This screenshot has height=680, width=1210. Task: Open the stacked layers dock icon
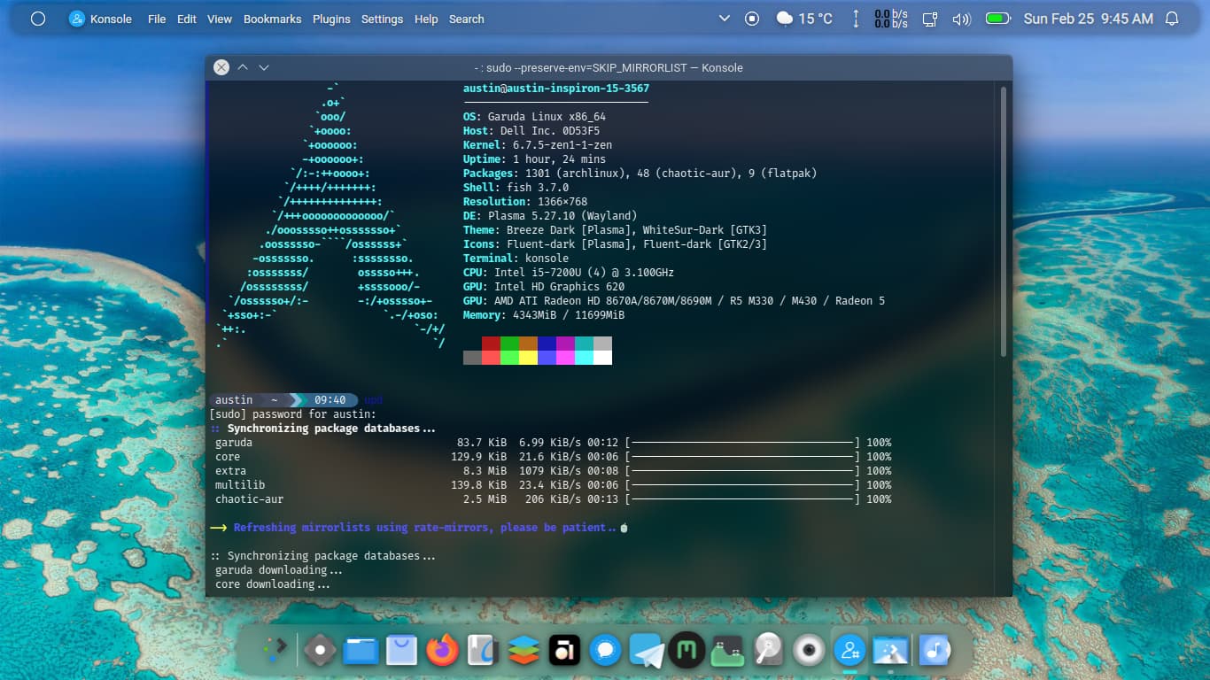click(x=524, y=651)
